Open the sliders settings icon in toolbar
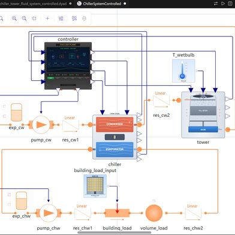 coord(61,19)
